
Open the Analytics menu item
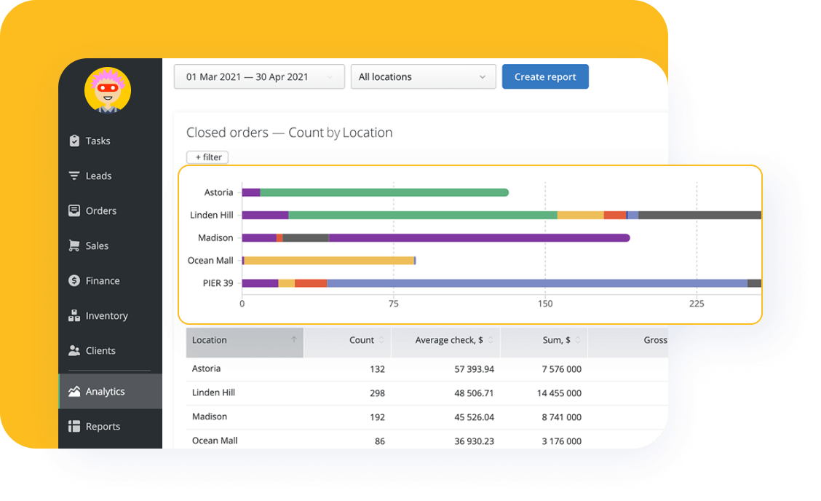click(x=106, y=391)
